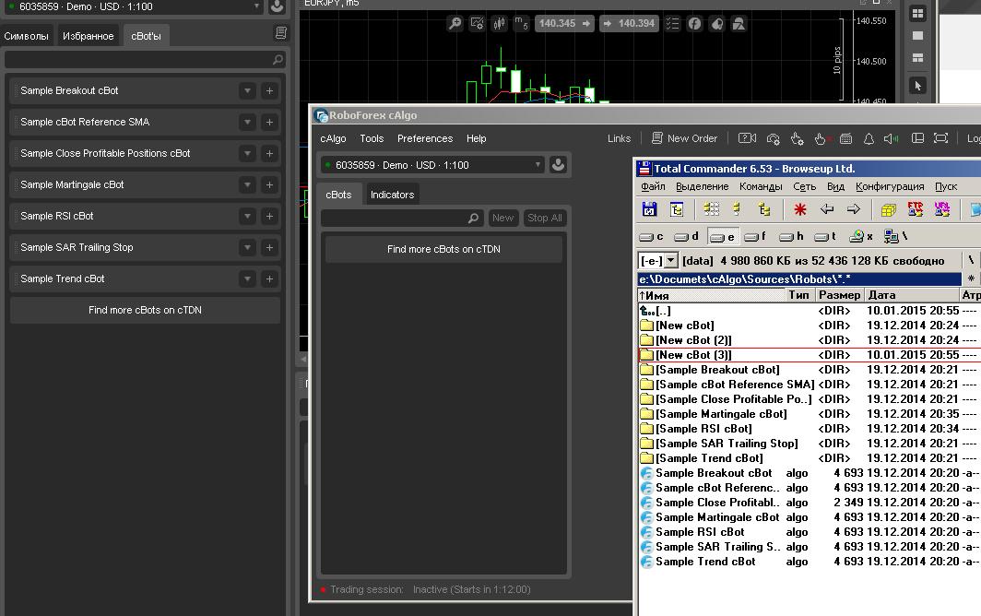Image resolution: width=981 pixels, height=616 pixels.
Task: Select Sample Martingale cBot algo file
Action: coord(717,517)
